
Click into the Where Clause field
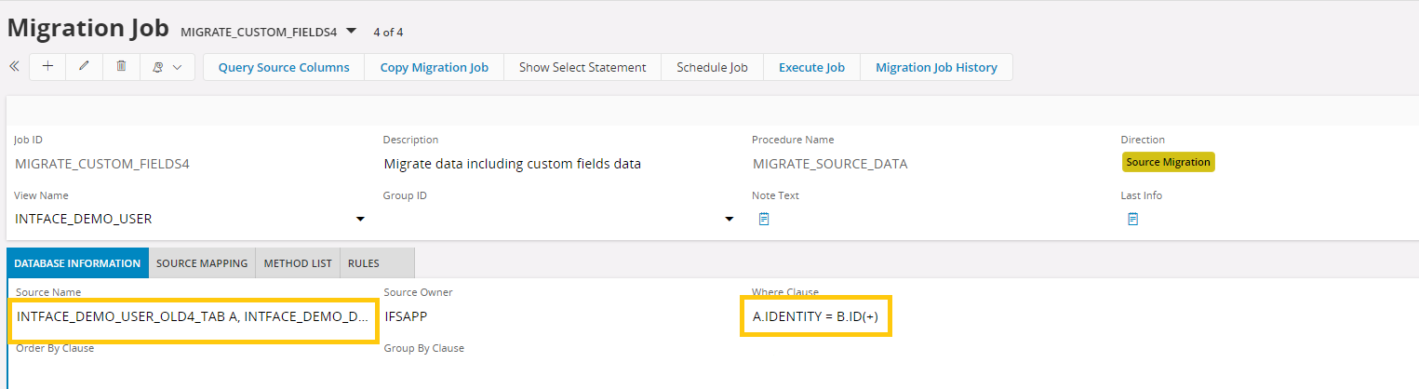click(816, 317)
